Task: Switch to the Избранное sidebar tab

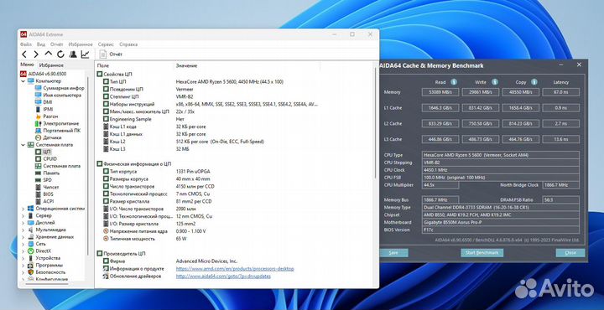Action: (51, 65)
